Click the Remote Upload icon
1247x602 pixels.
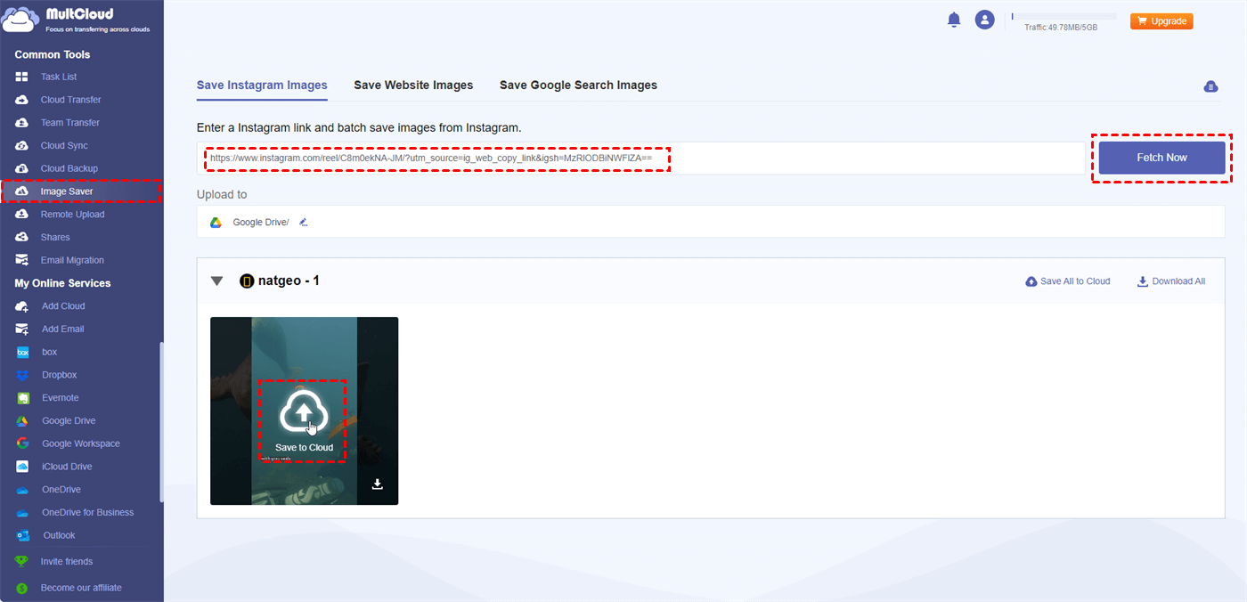click(22, 215)
